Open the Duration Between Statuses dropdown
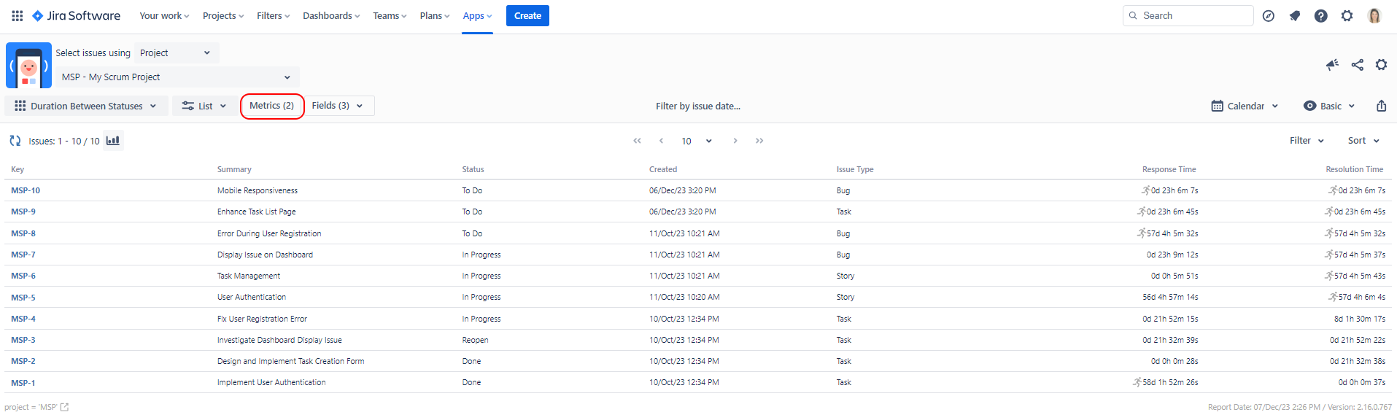The width and height of the screenshot is (1397, 415). 86,106
